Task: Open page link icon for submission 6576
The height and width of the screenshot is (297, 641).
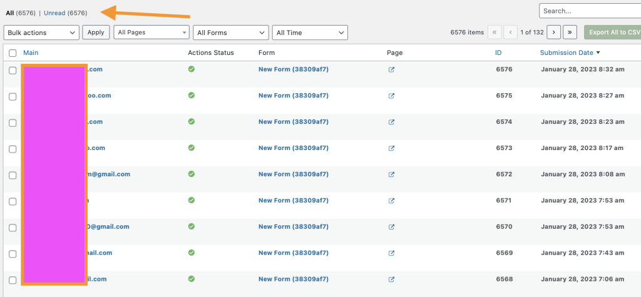Action: pos(391,69)
